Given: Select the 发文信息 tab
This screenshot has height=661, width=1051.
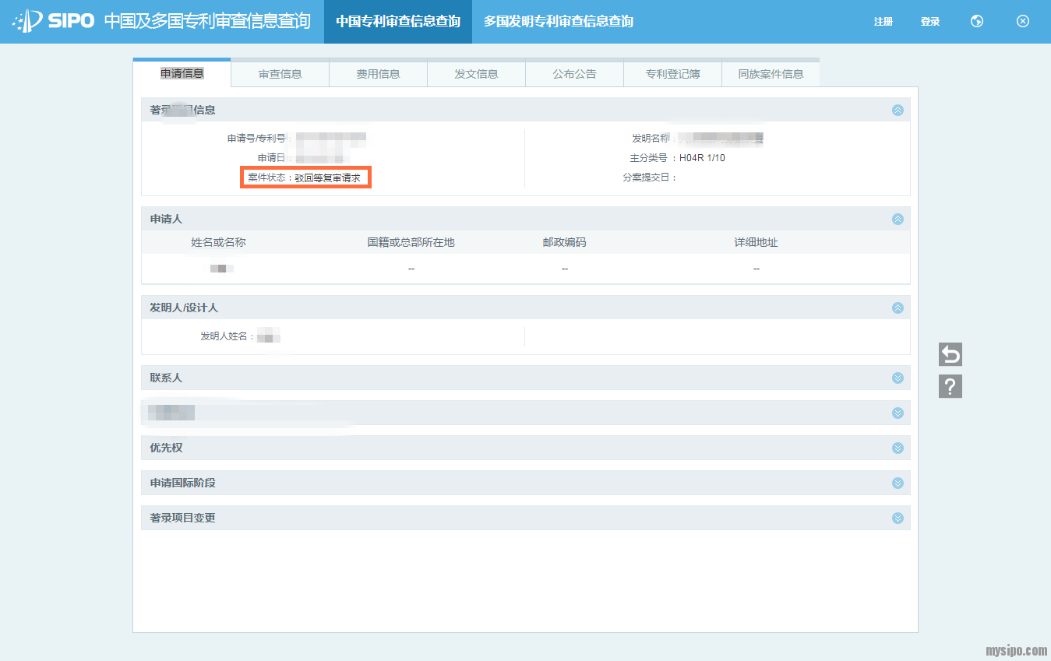Looking at the screenshot, I should coord(477,74).
